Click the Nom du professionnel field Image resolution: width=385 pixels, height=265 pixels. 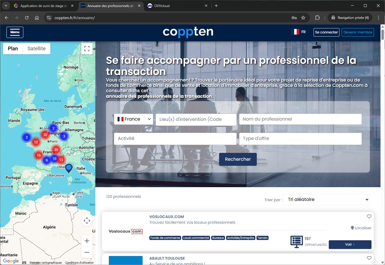[x=300, y=119]
